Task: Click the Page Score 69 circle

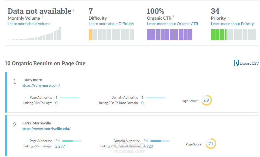Action: tap(206, 100)
